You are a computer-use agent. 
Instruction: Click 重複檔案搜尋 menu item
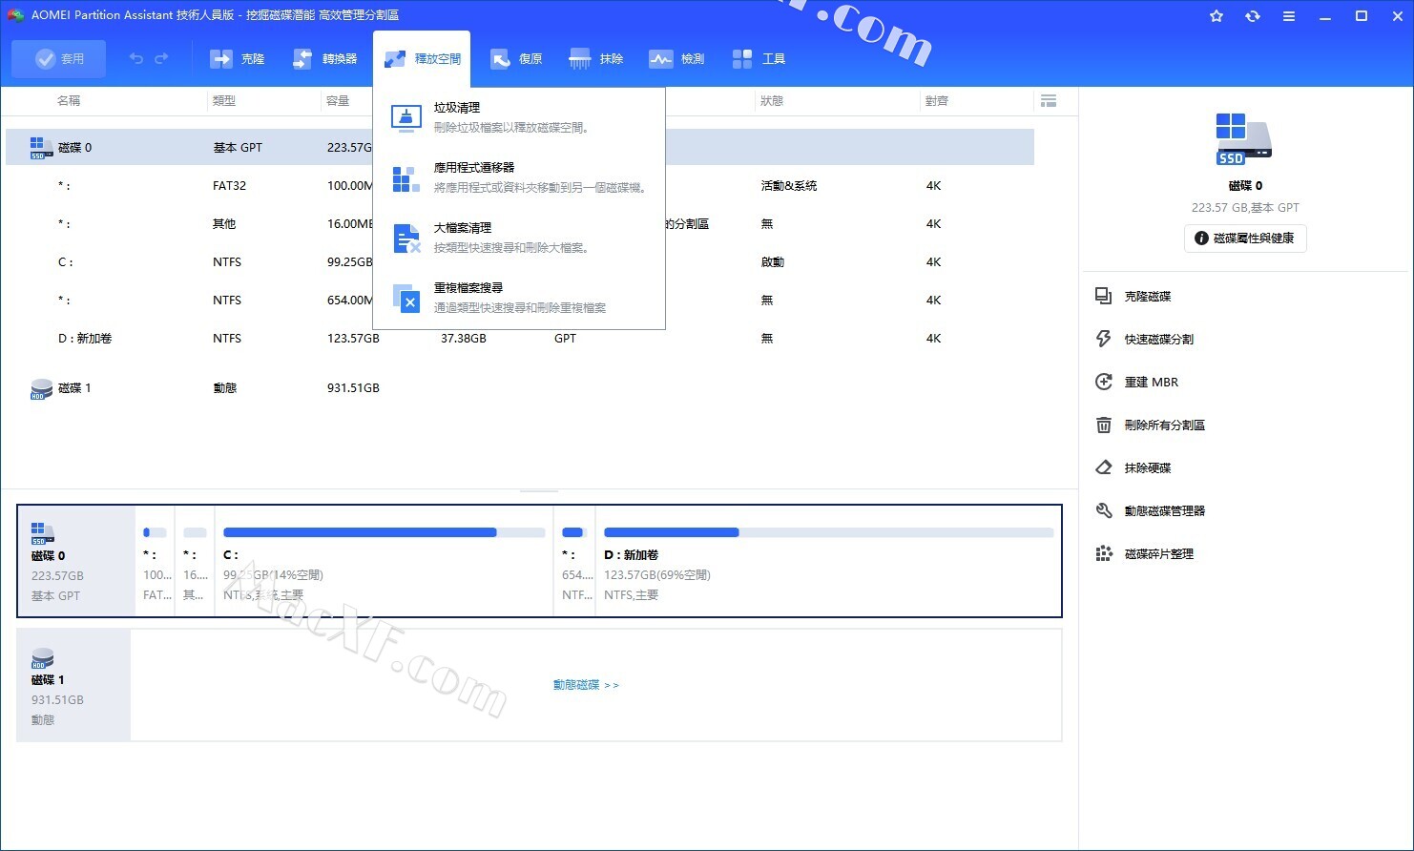pyautogui.click(x=468, y=288)
